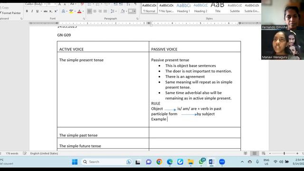Open borders dropdown arrow
Image resolution: width=304 pixels, height=171 pixels.
click(134, 11)
